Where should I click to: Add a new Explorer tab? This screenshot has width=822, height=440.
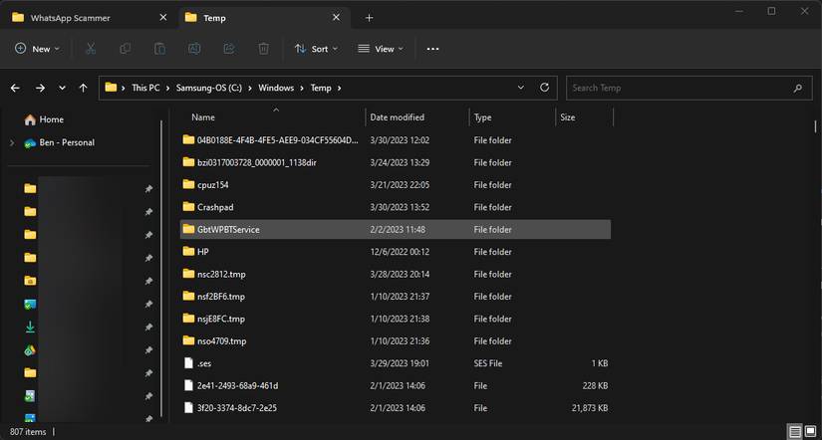[369, 17]
